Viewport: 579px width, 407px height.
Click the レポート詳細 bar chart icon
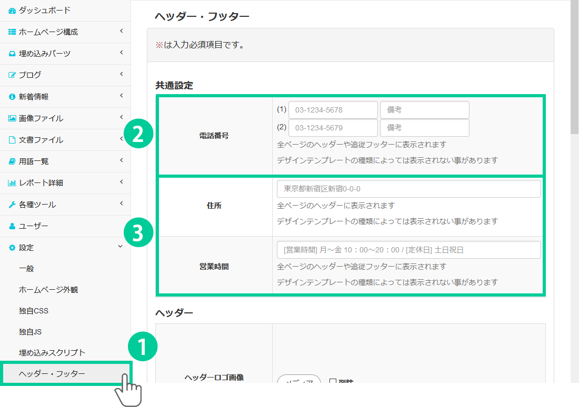12,183
